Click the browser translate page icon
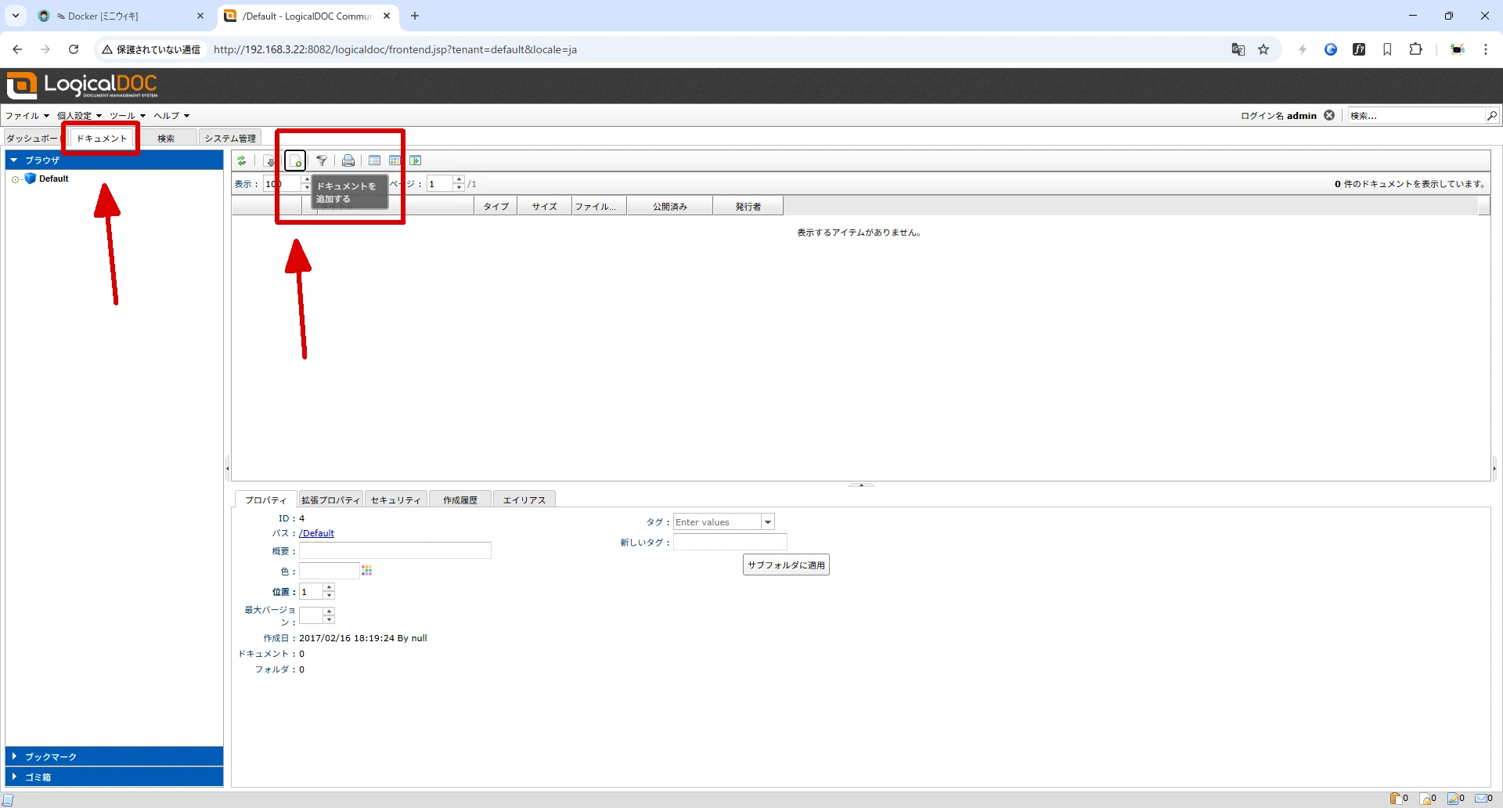 [x=1238, y=49]
